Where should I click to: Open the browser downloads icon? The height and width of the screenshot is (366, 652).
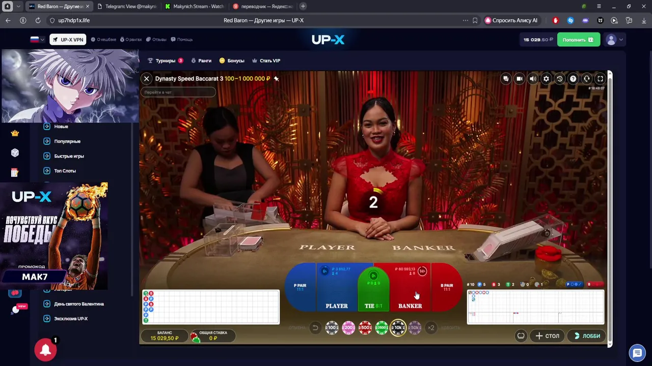644,20
